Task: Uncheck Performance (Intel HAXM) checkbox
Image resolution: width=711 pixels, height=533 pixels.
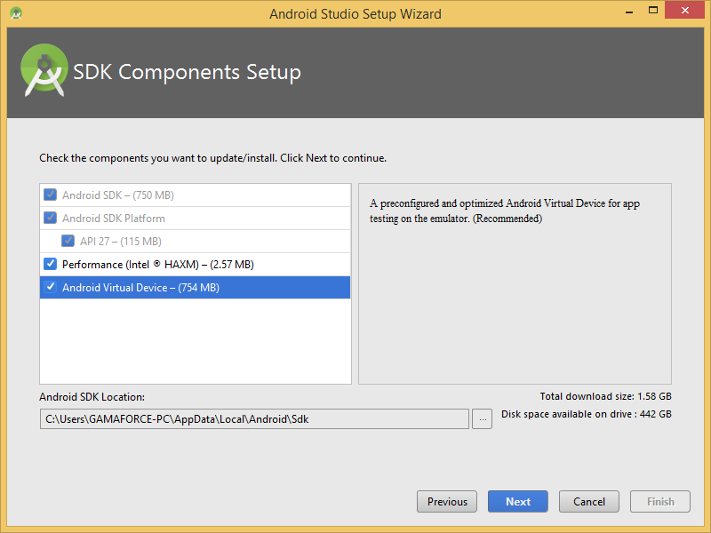Action: 50,264
